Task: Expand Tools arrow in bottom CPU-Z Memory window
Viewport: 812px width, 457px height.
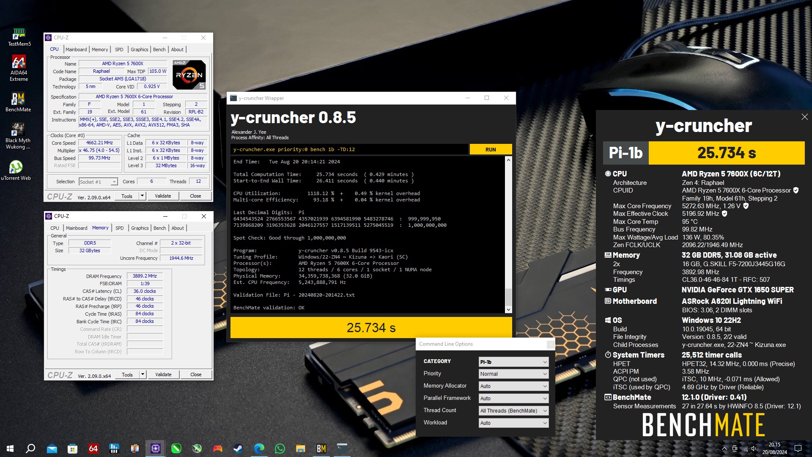Action: [143, 374]
